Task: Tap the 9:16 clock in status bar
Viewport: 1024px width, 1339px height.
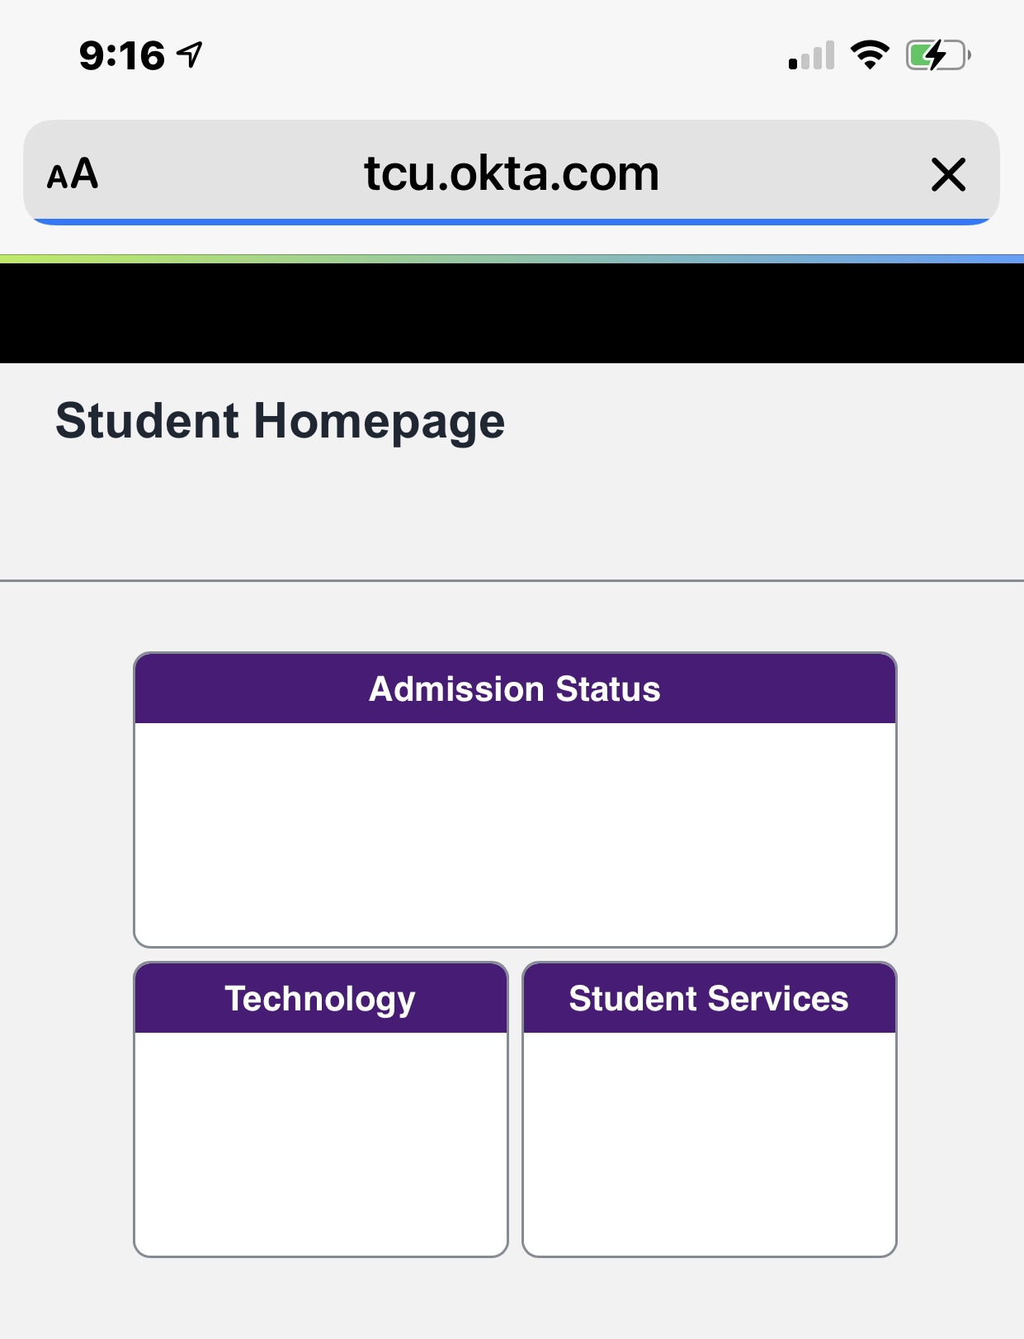Action: click(x=122, y=55)
